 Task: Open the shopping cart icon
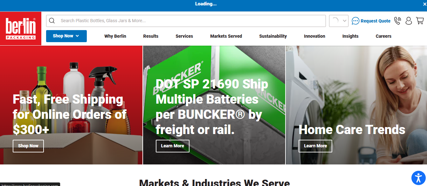click(x=420, y=21)
